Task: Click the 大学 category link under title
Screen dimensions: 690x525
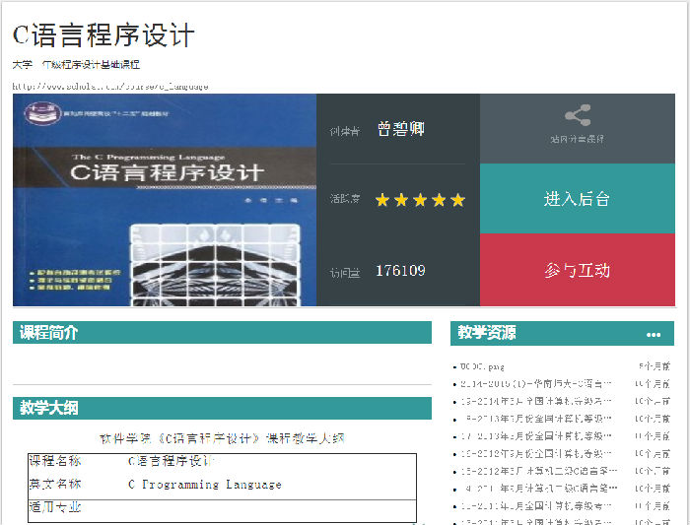Action: pos(22,64)
